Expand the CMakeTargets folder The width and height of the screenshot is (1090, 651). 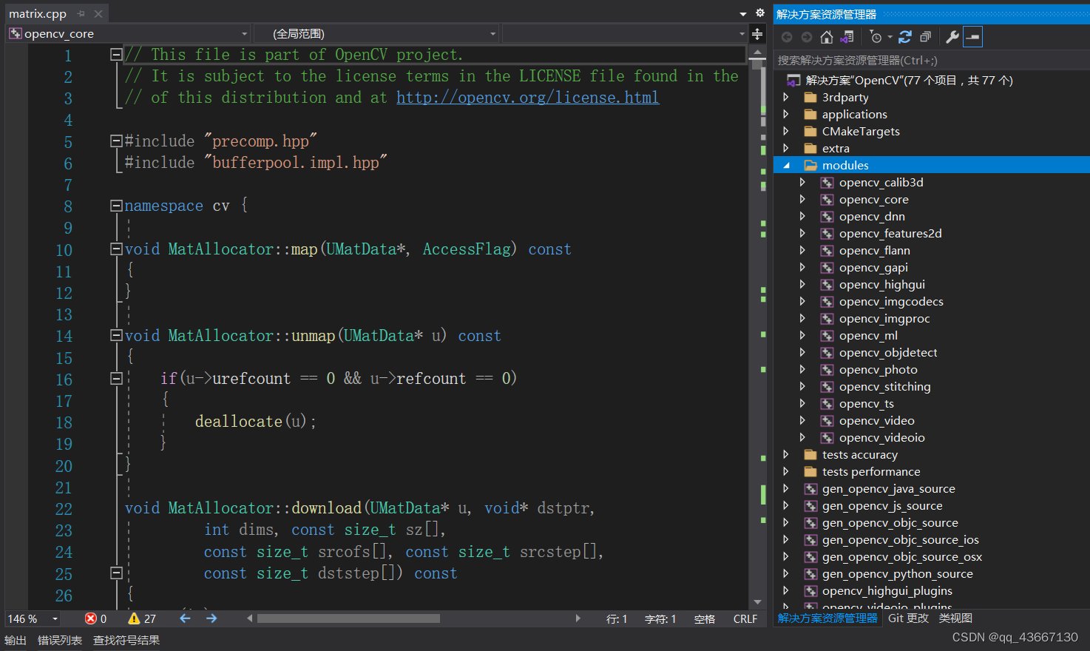(786, 131)
